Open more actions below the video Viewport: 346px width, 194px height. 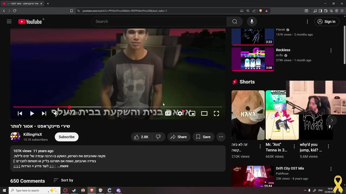tap(221, 137)
